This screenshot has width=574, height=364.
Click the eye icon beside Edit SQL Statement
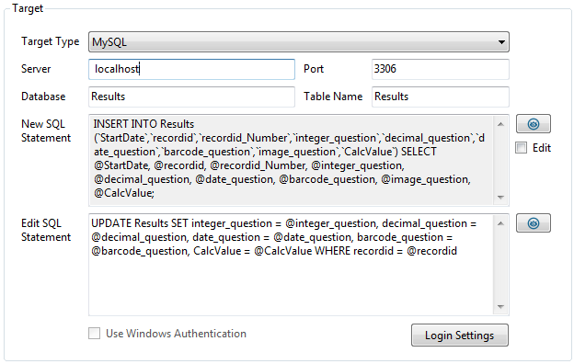point(533,223)
